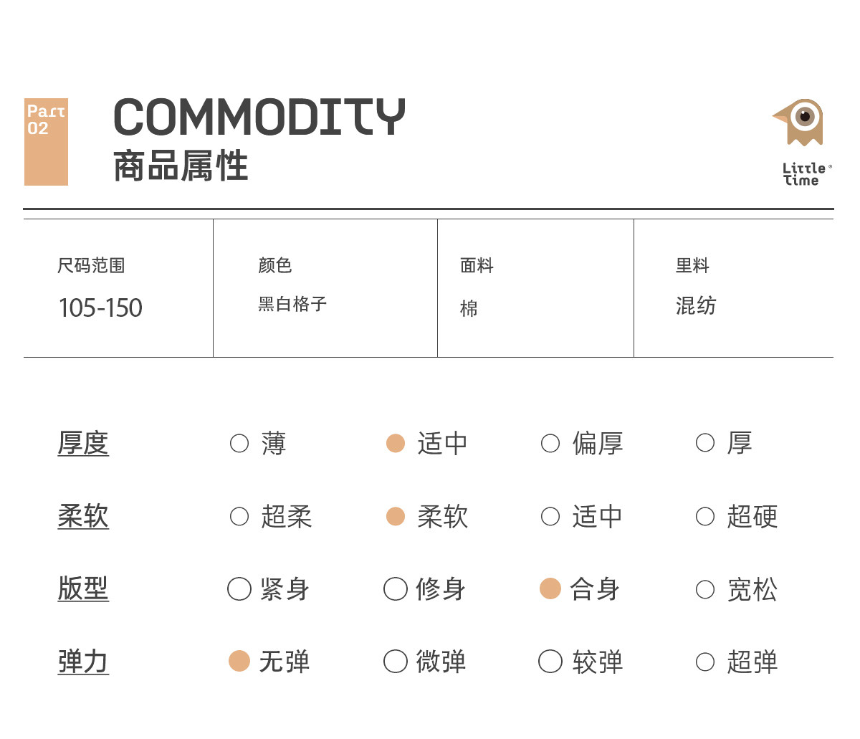Image resolution: width=860 pixels, height=739 pixels.
Task: Pick the 超弹 elasticity option
Action: (x=705, y=662)
